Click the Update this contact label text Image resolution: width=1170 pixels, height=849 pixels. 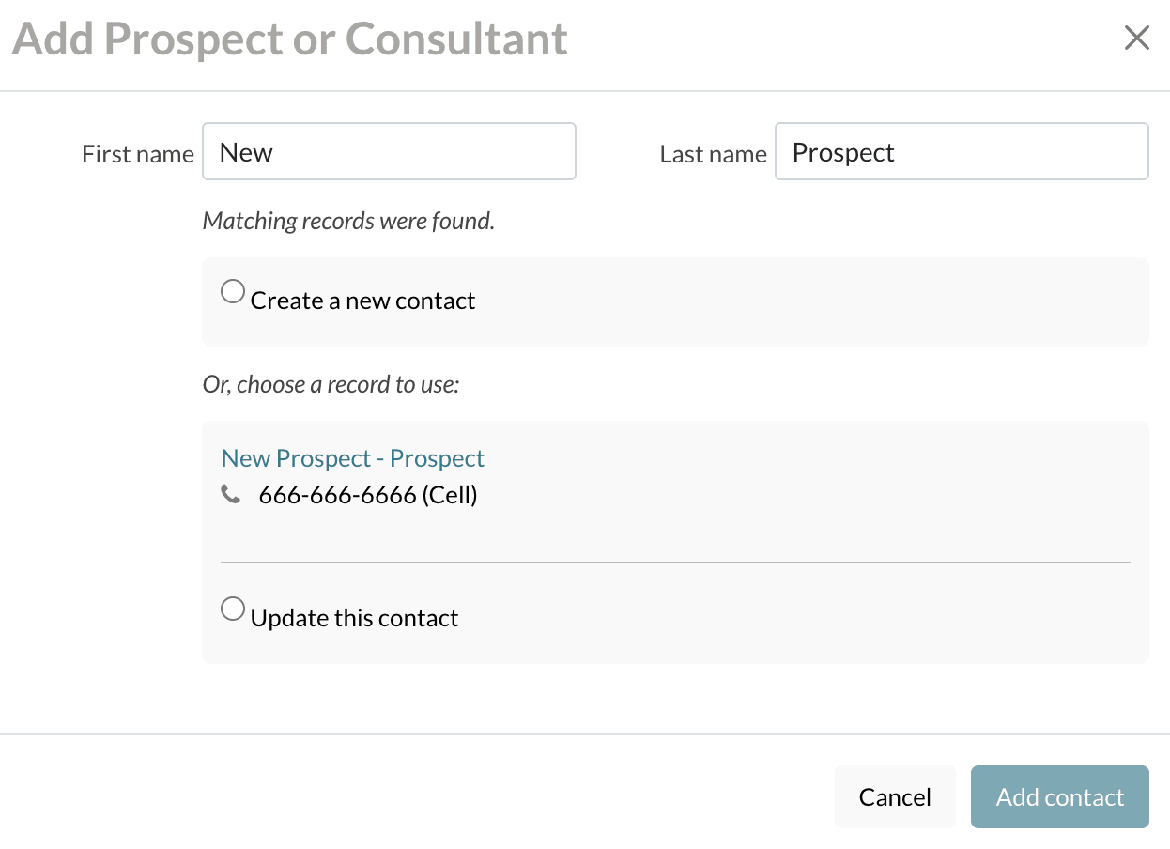(x=354, y=619)
